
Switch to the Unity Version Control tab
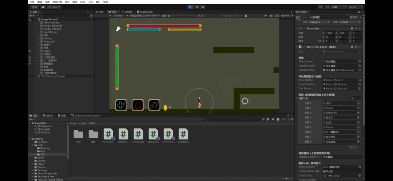pos(86,116)
